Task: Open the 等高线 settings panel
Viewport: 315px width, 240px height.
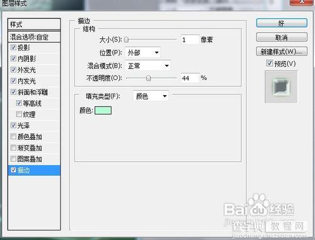Action: tap(32, 103)
